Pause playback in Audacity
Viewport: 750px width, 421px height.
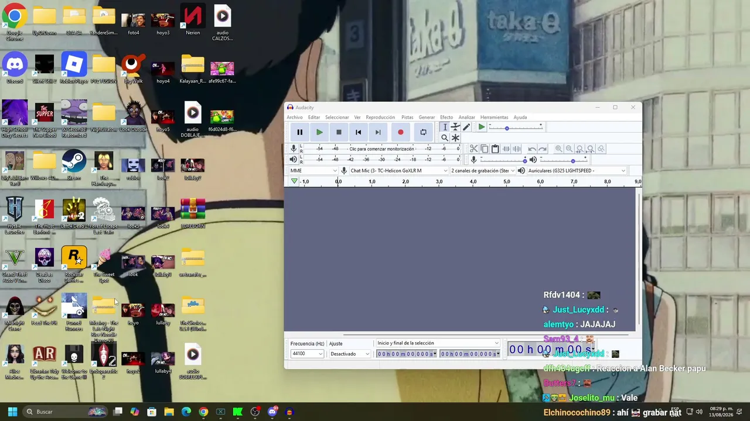[299, 132]
